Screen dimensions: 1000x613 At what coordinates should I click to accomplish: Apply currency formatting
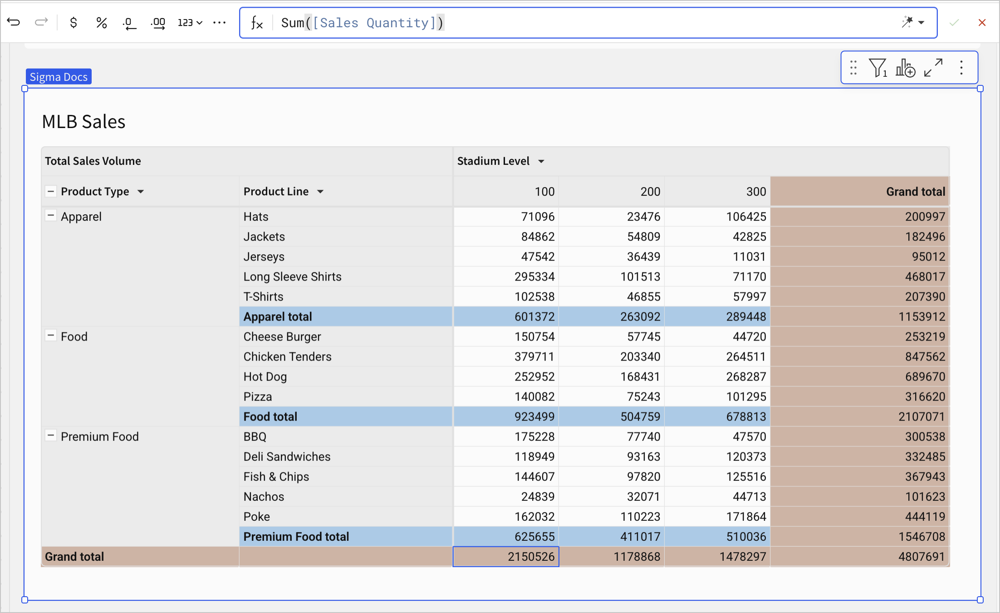click(x=73, y=22)
